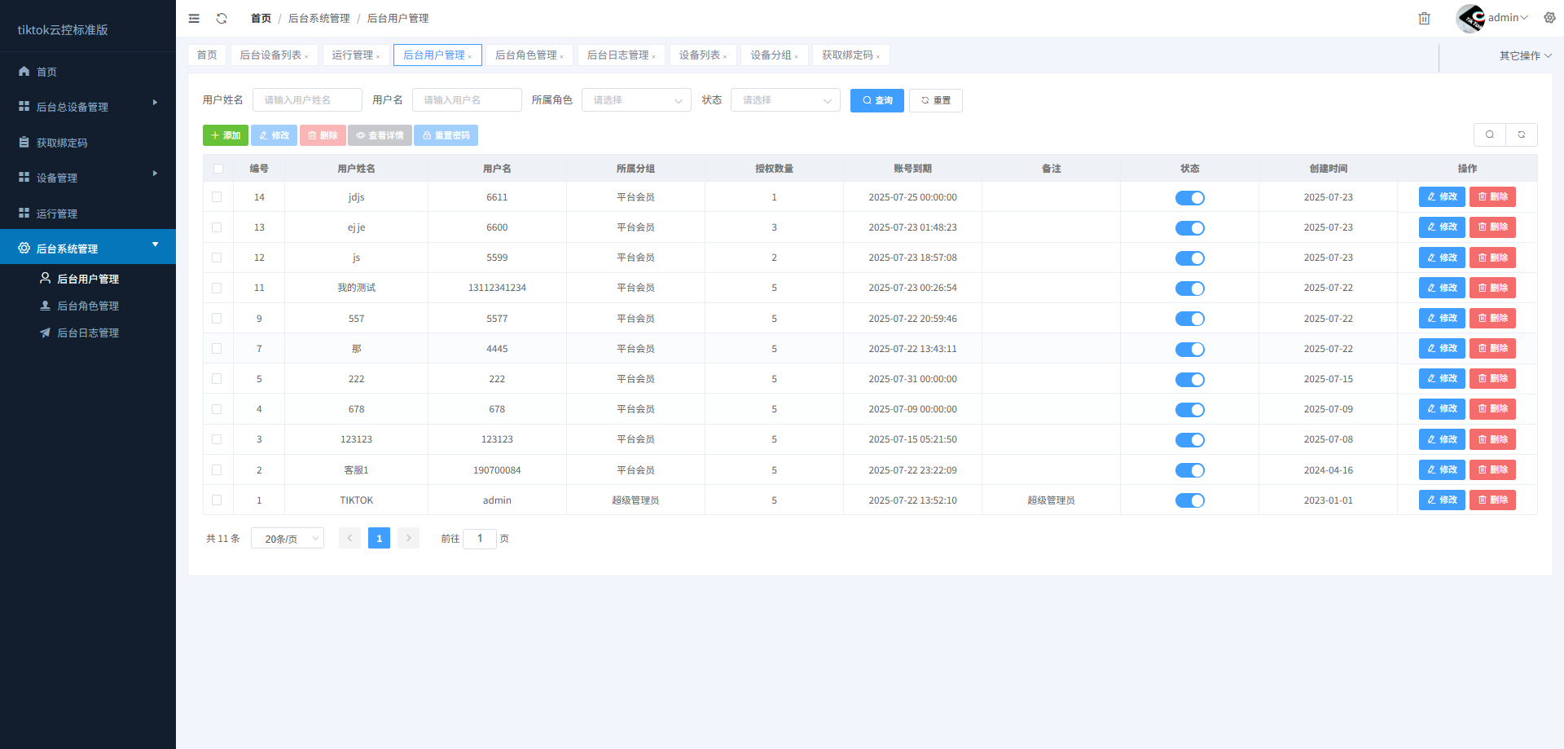Click the refresh icon beside breadcrumb

click(222, 18)
